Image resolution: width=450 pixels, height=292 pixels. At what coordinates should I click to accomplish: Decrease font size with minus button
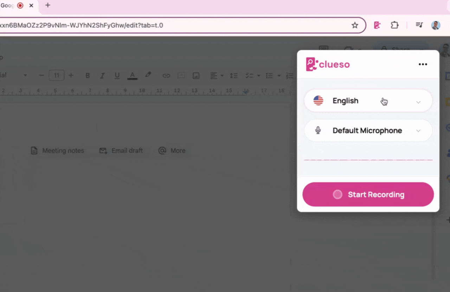click(41, 75)
